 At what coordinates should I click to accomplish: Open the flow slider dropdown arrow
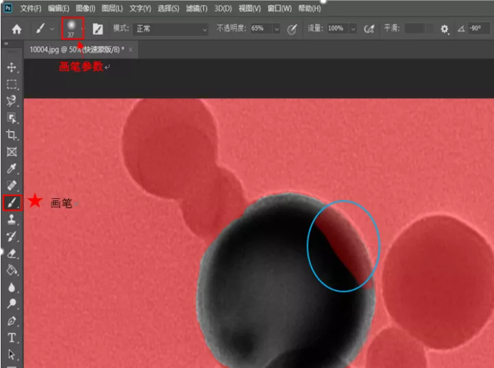[353, 29]
